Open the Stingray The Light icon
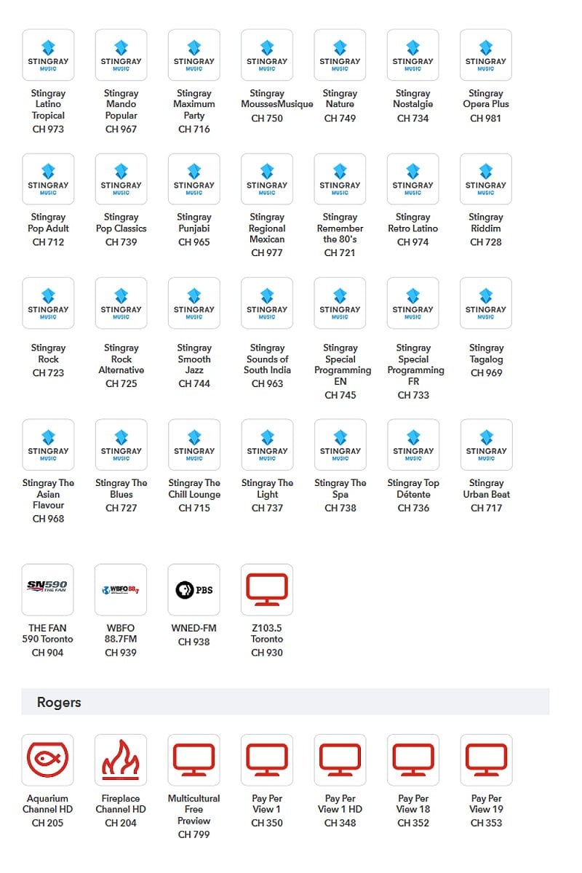 tap(267, 445)
